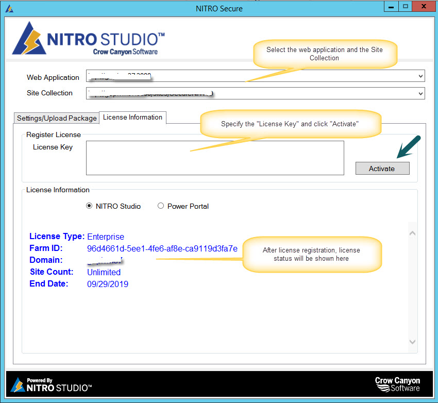Select the NITRO Studio radio button
Viewport: 438px width, 403px height.
pos(89,206)
